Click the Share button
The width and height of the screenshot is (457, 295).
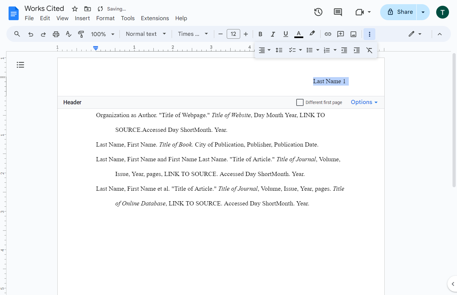(x=398, y=12)
